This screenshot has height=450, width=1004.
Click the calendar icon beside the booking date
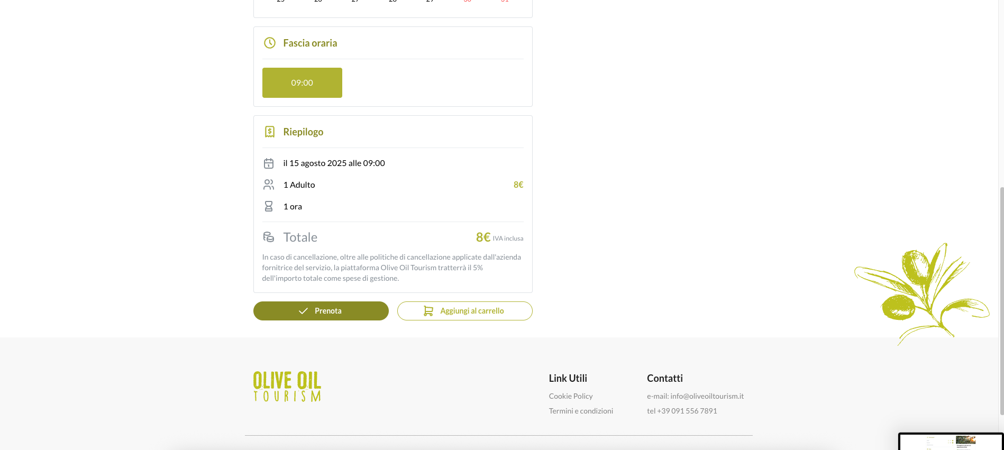tap(269, 163)
